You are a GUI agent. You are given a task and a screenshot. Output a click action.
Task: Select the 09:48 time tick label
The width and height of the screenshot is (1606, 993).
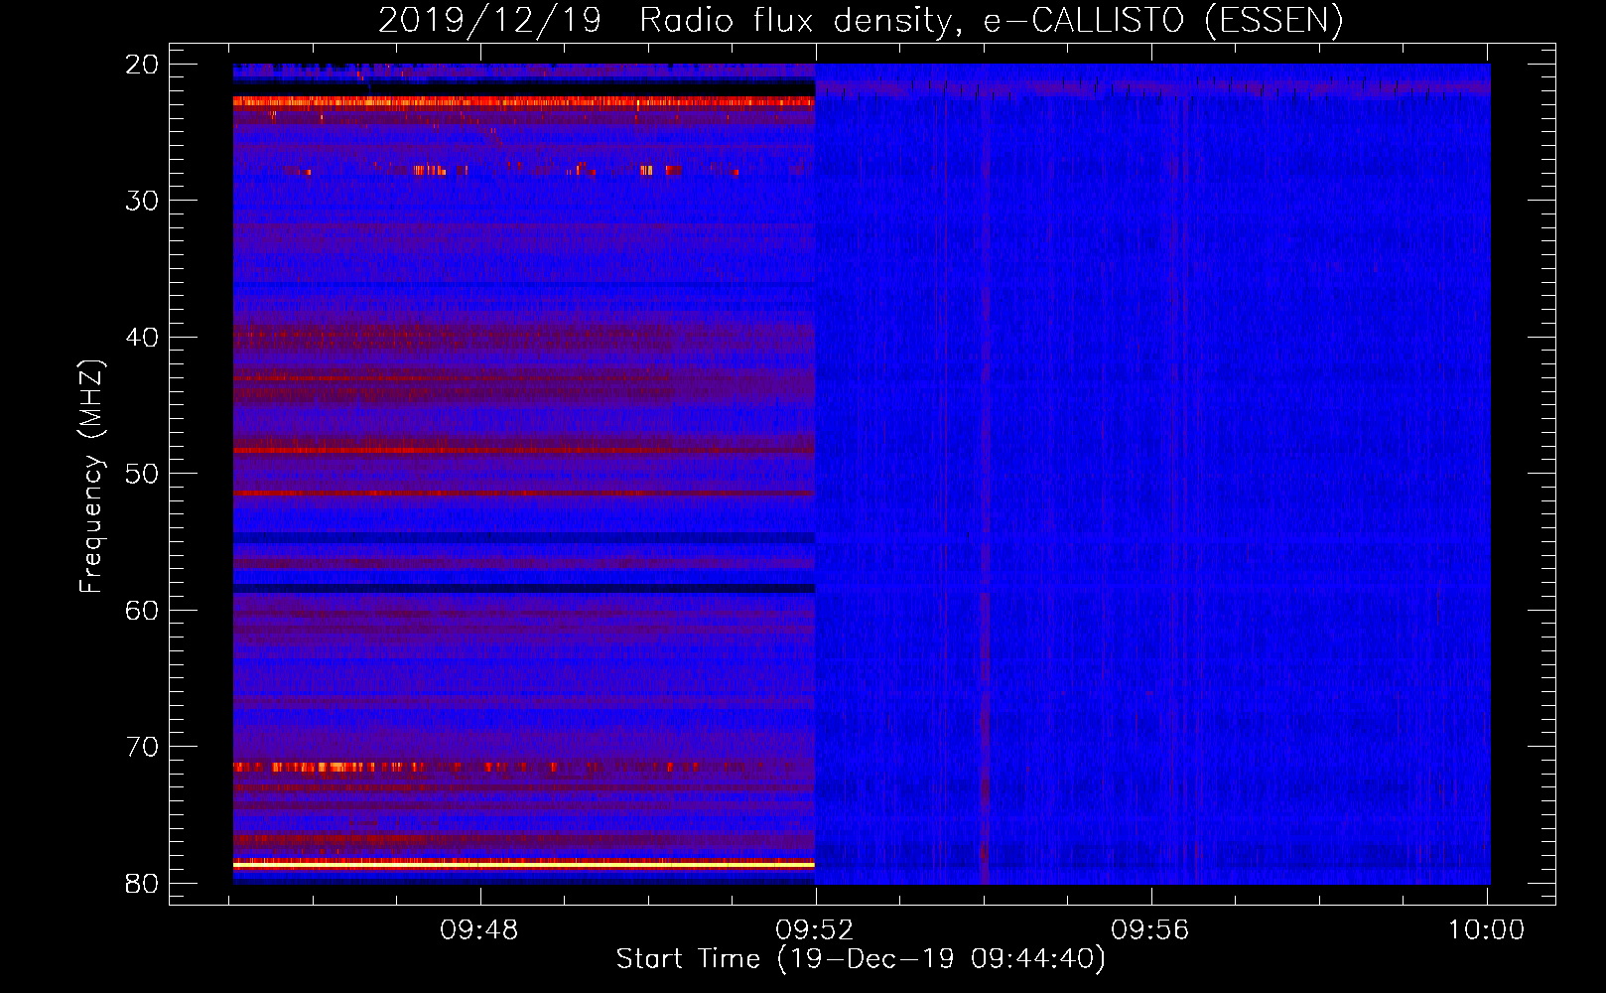479,930
